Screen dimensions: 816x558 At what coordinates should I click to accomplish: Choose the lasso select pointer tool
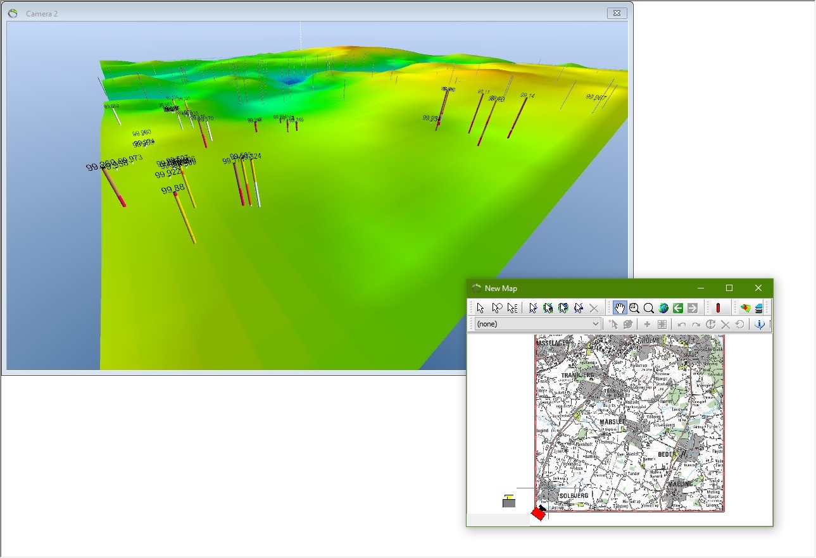496,308
